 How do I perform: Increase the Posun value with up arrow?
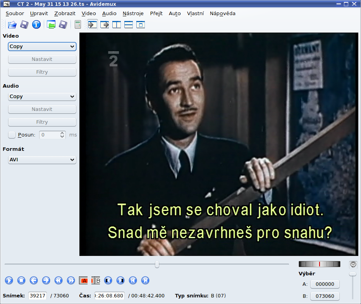(x=62, y=133)
